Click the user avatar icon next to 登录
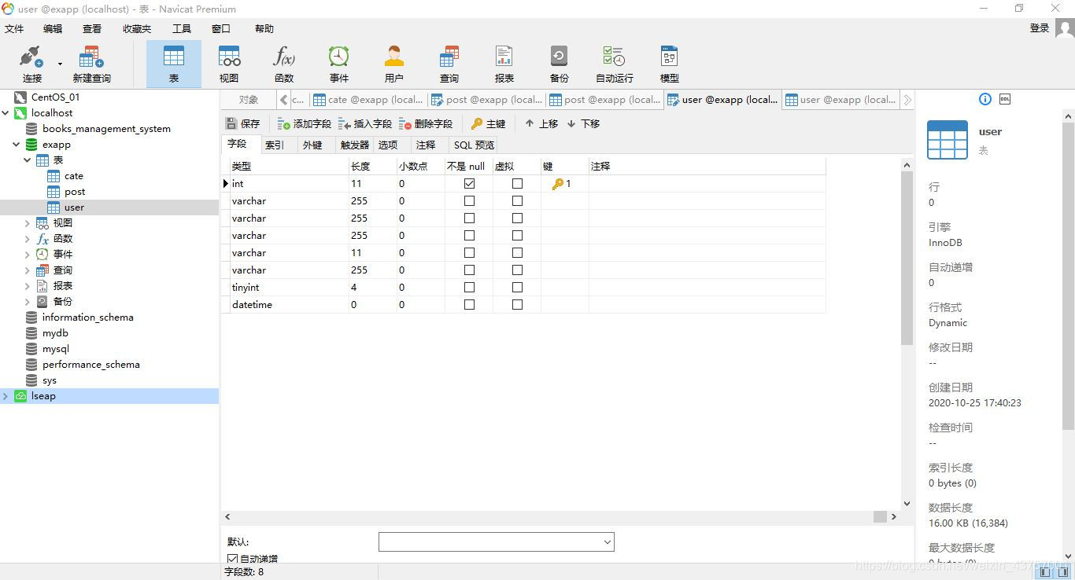Image resolution: width=1075 pixels, height=580 pixels. [1065, 28]
